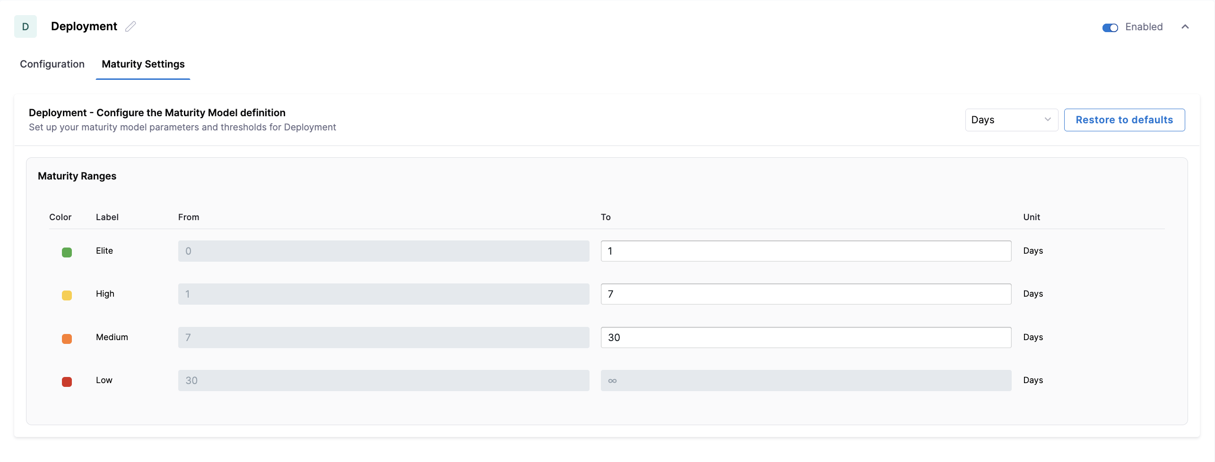The height and width of the screenshot is (462, 1215).
Task: Click the disabled High From field
Action: click(x=383, y=294)
